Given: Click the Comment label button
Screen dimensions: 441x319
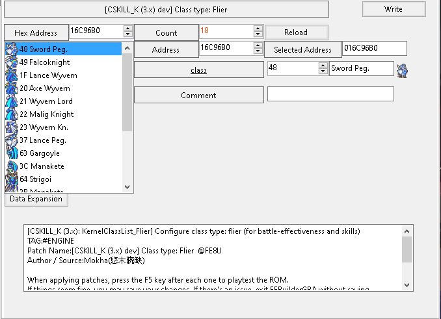Looking at the screenshot, I should tap(198, 96).
